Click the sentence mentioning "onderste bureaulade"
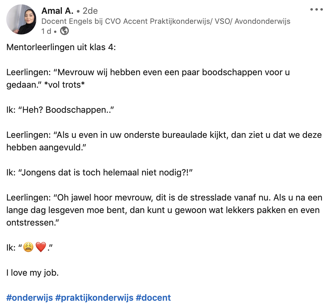326x307 pixels. [164, 135]
